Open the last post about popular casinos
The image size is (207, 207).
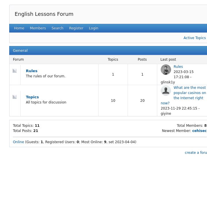tap(189, 93)
